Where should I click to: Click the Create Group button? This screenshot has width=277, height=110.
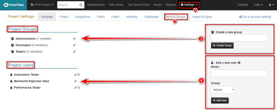(x=222, y=45)
